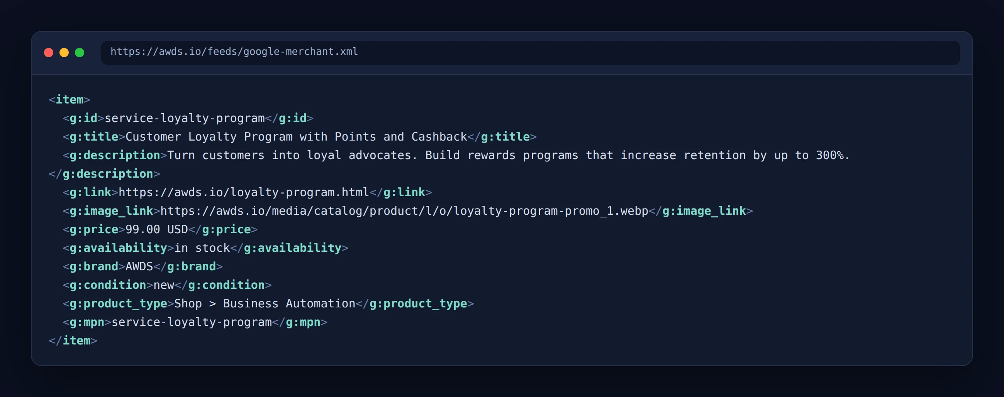Click the URL bar showing google-merchant.xml

(x=530, y=53)
